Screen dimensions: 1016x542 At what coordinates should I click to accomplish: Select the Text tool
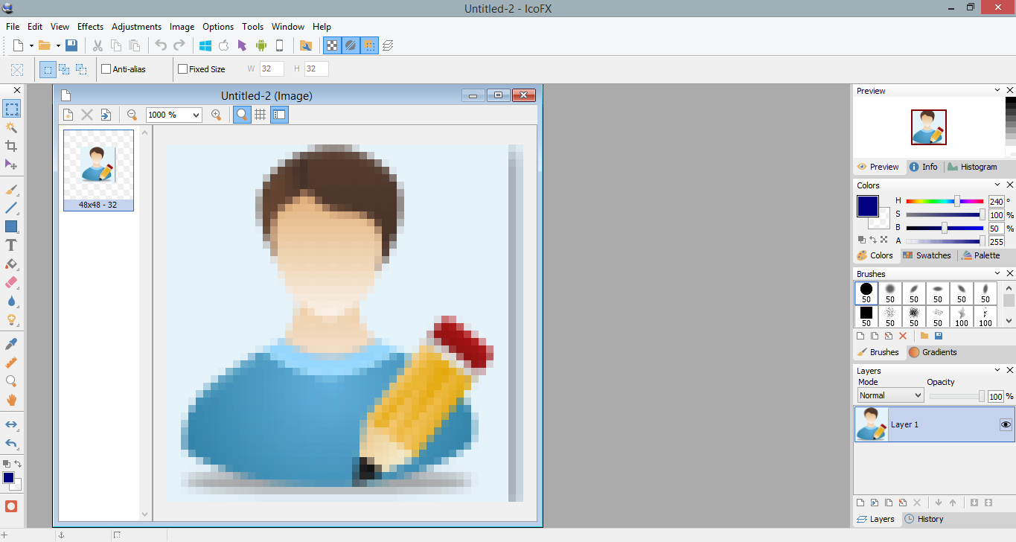pyautogui.click(x=11, y=244)
